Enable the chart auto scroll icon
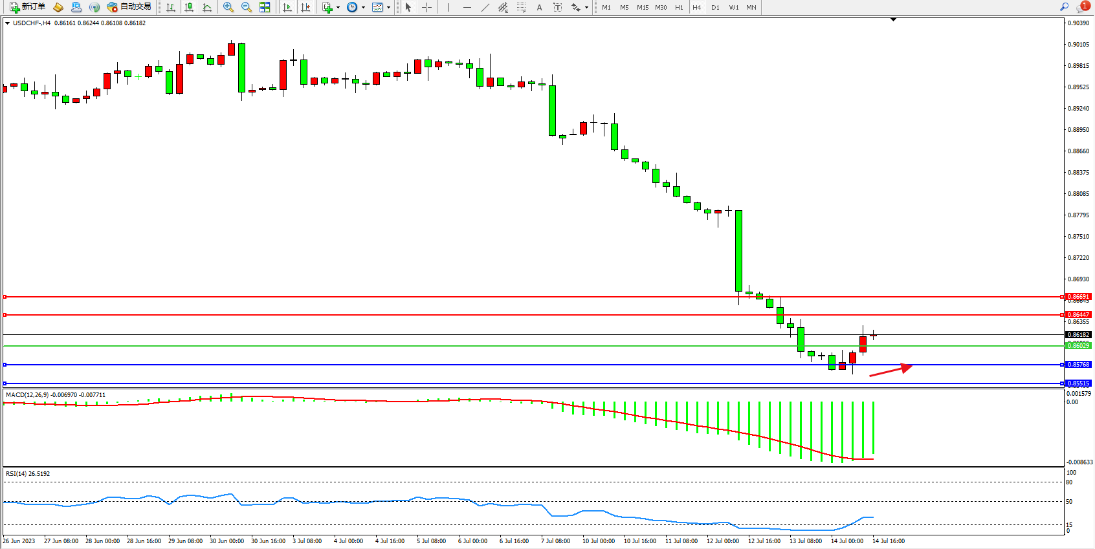 coord(287,7)
